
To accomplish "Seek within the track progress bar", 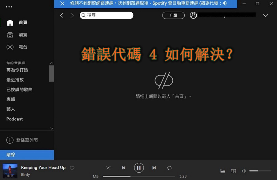I will [139, 176].
